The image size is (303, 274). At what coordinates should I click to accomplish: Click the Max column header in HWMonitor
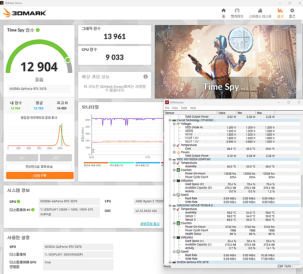pos(265,113)
